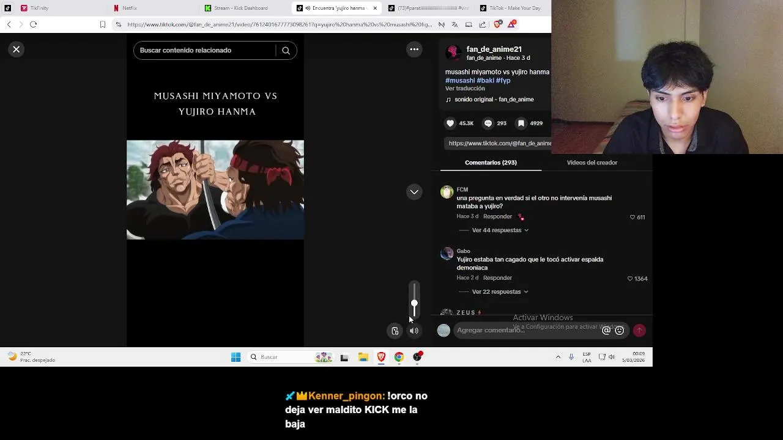Open OBS Studio taskbar icon
The height and width of the screenshot is (440, 783).
(417, 358)
